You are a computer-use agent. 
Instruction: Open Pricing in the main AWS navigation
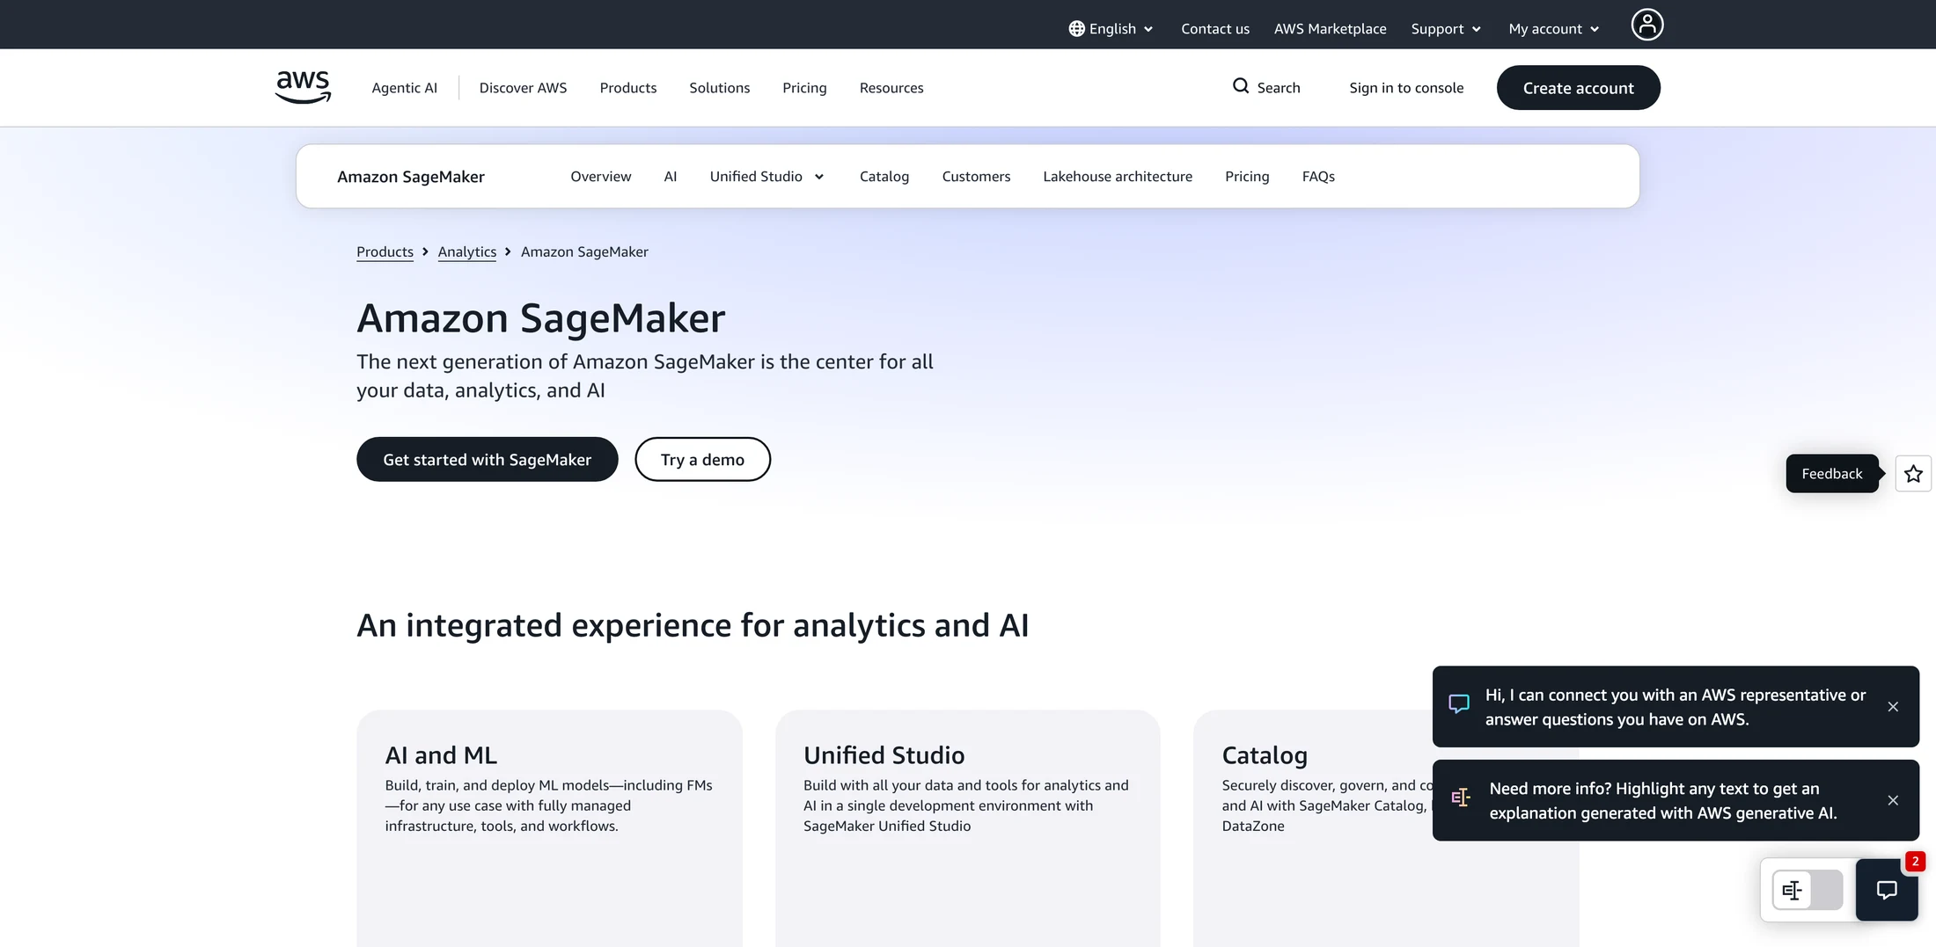pos(804,88)
